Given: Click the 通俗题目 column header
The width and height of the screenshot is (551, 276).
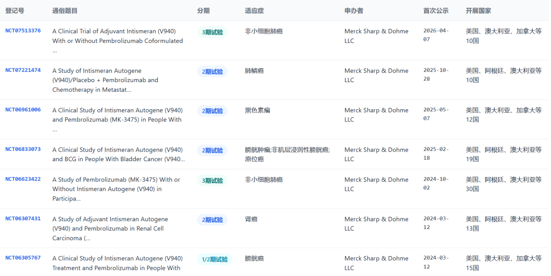Looking at the screenshot, I should [x=65, y=11].
